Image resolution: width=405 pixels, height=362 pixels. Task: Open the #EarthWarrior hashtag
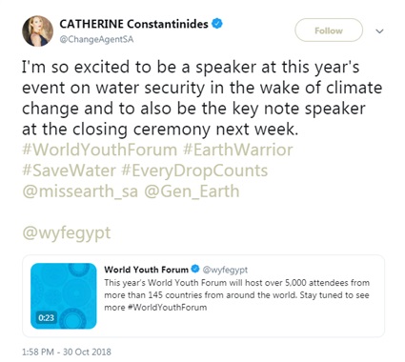[237, 150]
